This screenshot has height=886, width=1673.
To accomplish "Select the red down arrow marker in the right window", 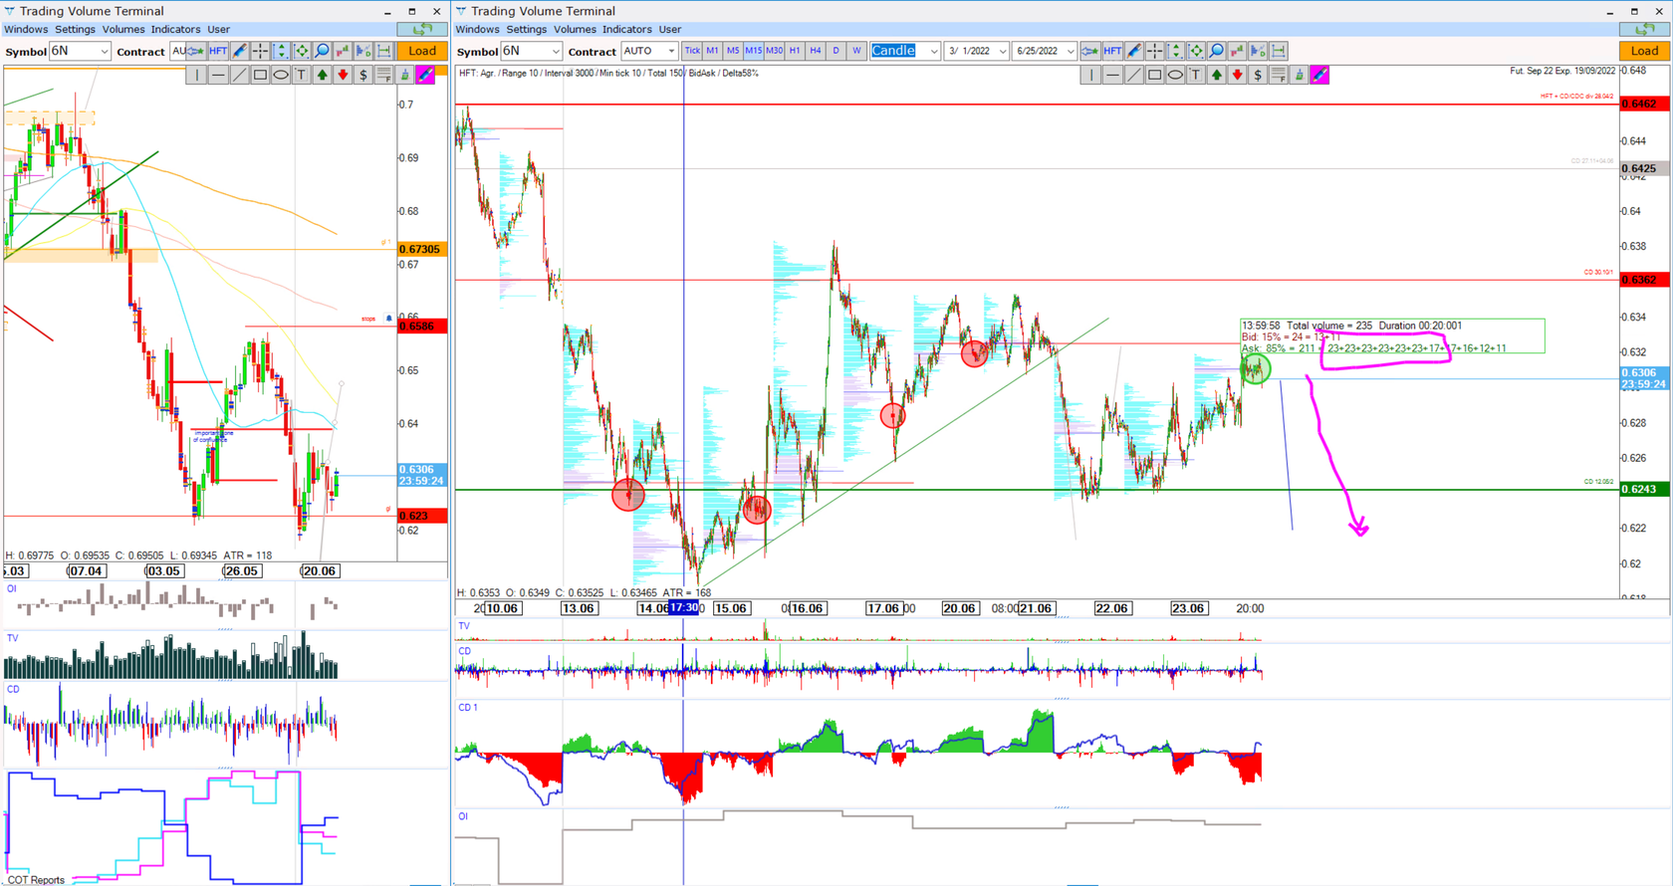I will pyautogui.click(x=1237, y=75).
